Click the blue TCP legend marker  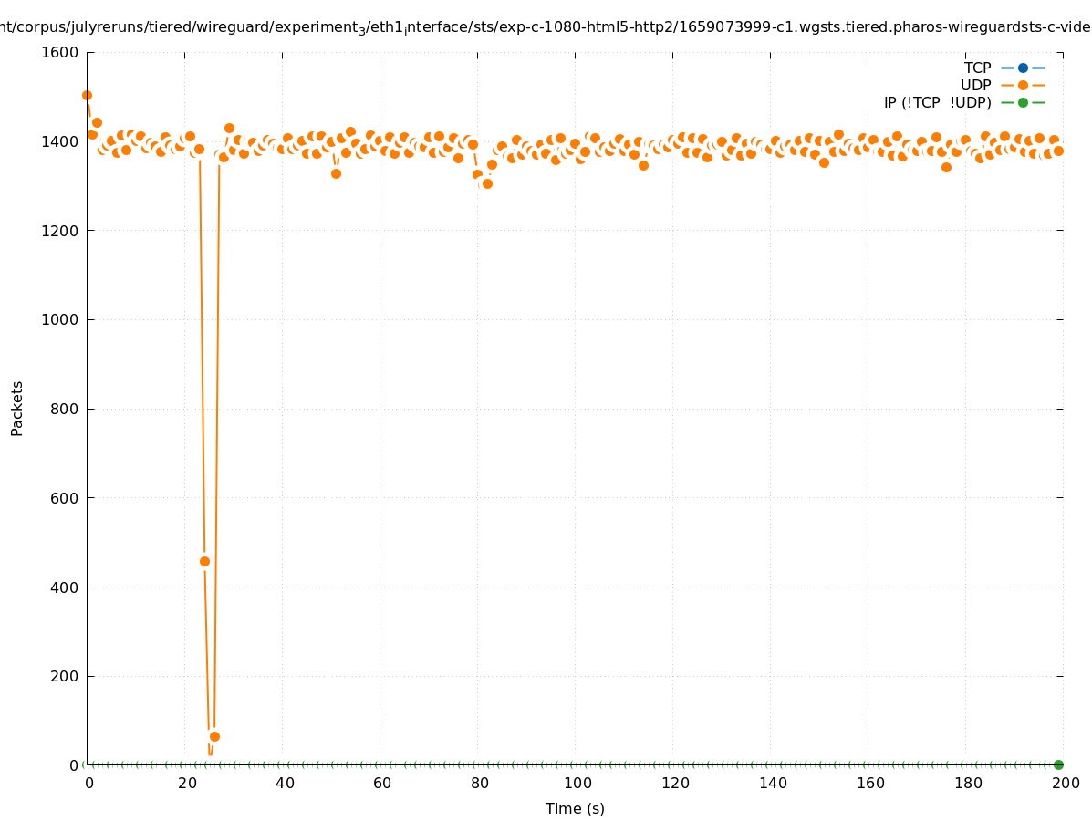tap(1023, 68)
